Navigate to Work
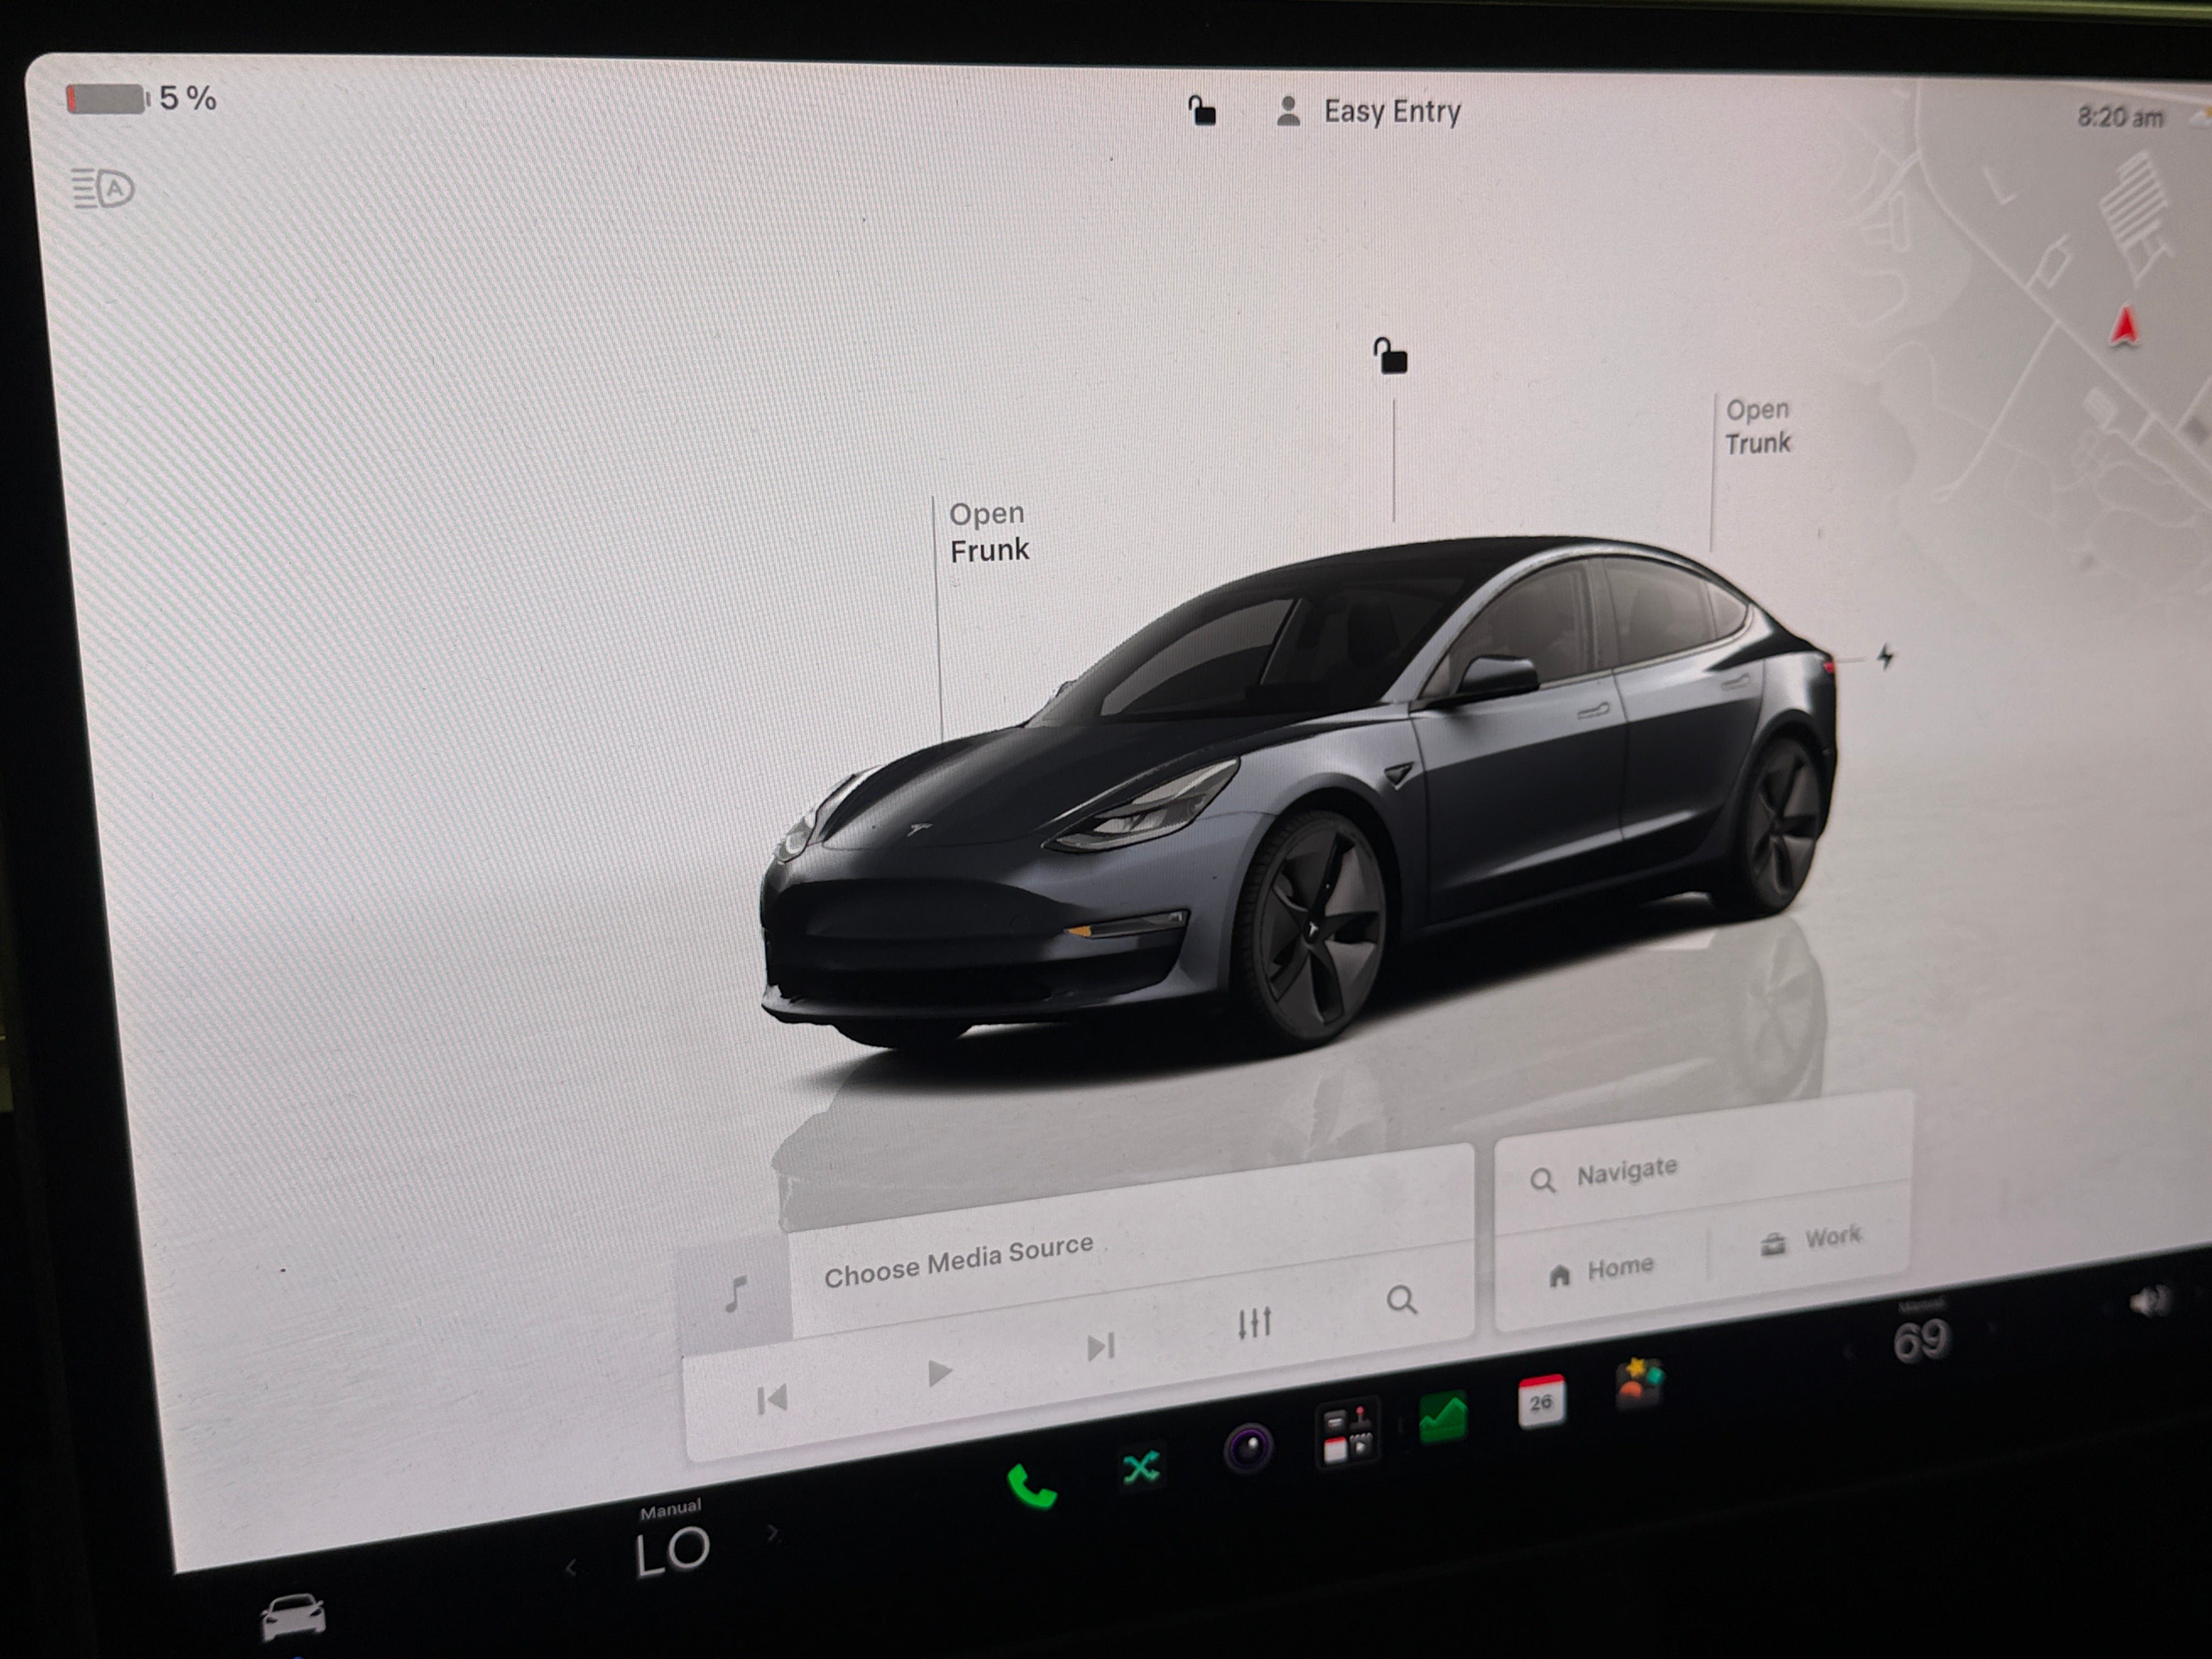Viewport: 2212px width, 1659px height. [x=1811, y=1240]
